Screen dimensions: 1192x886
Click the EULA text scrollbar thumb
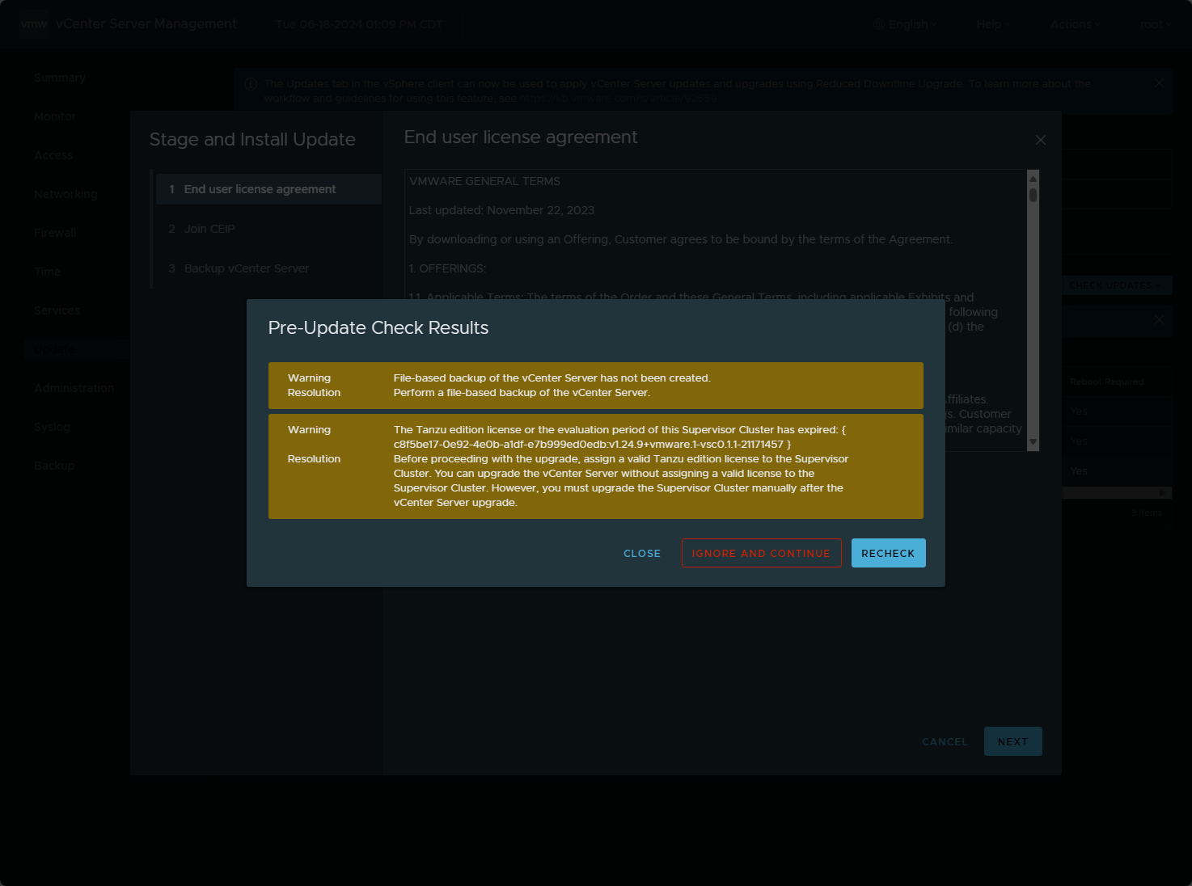point(1033,195)
